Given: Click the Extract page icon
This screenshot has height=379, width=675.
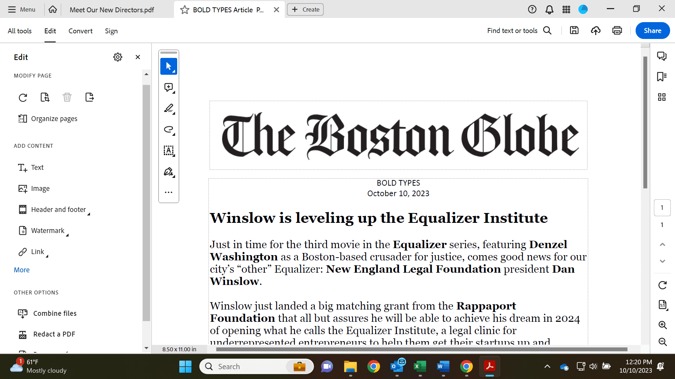Looking at the screenshot, I should tap(90, 97).
